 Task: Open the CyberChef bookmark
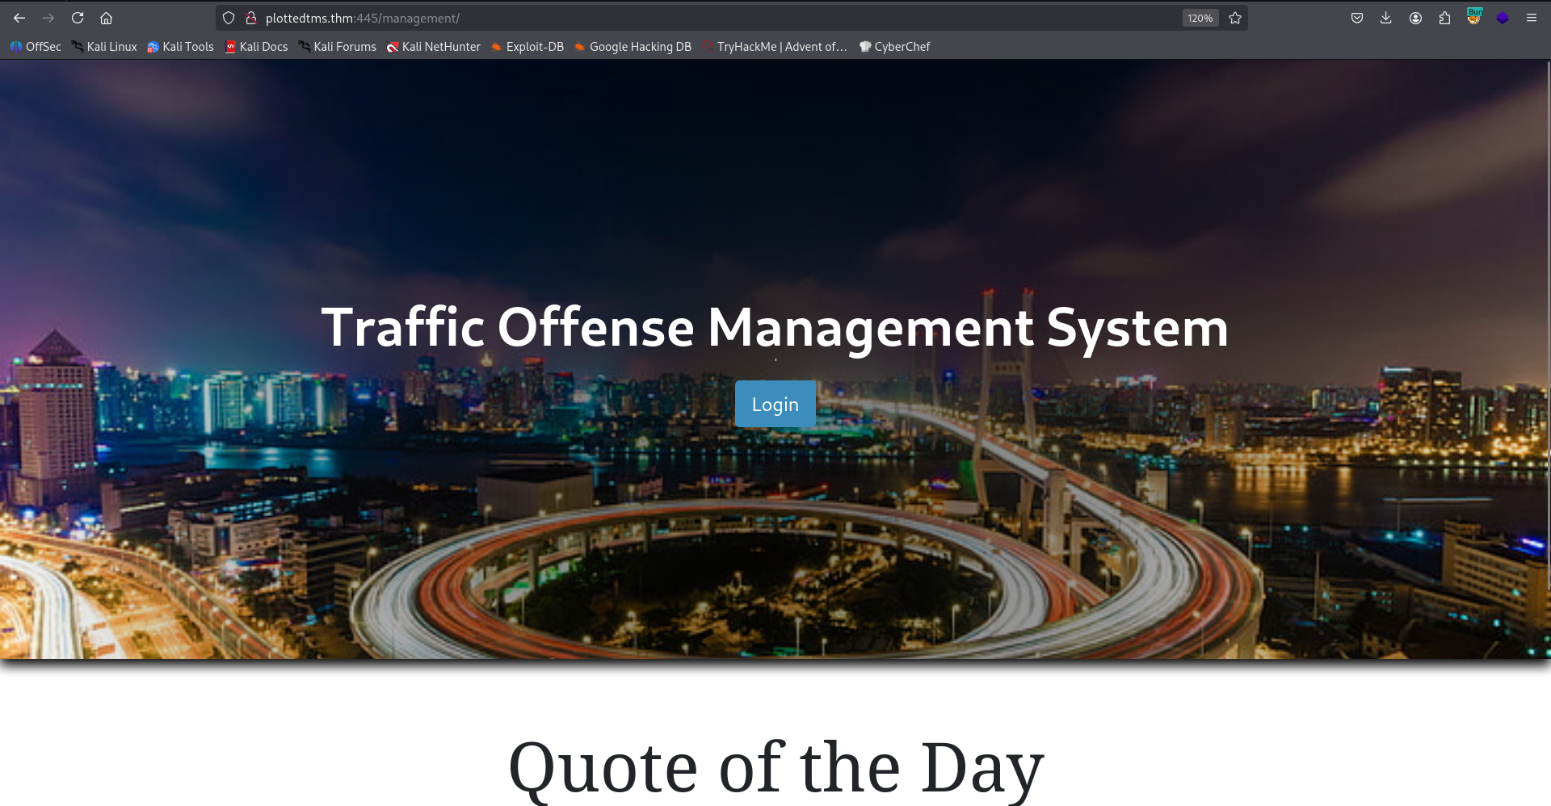[894, 47]
